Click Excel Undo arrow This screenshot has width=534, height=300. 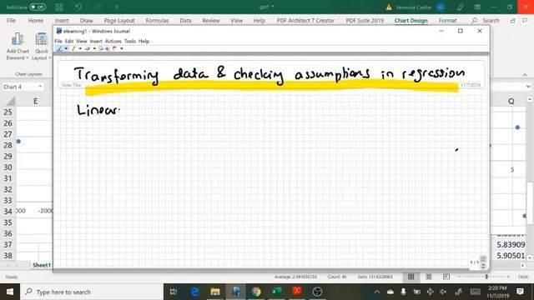click(x=78, y=7)
